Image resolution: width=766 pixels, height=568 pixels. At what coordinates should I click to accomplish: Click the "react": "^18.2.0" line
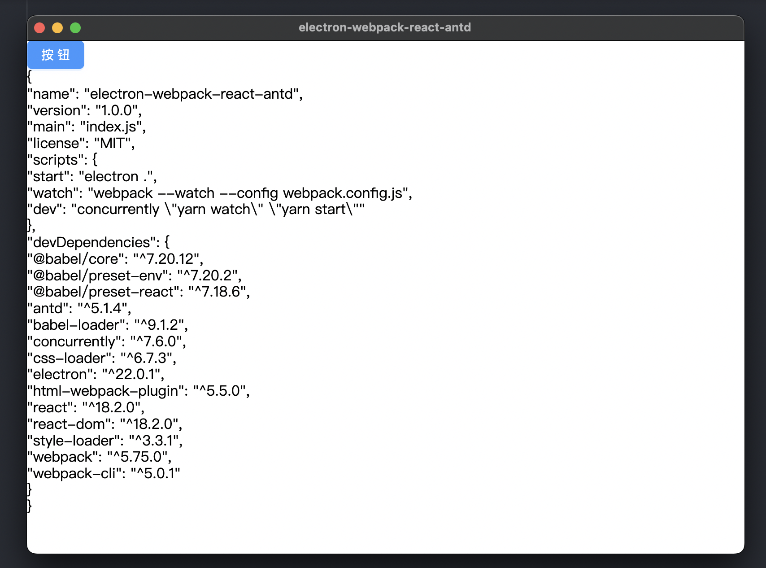tap(86, 407)
